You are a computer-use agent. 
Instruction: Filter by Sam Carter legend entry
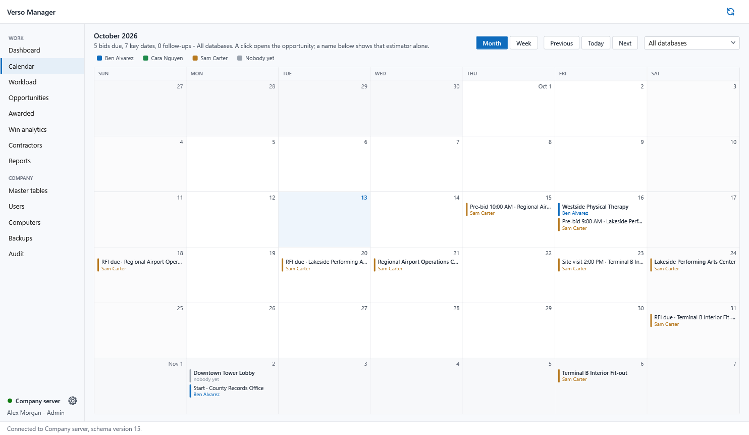coord(210,58)
